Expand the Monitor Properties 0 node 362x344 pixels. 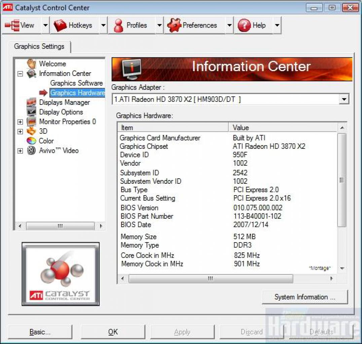(20, 122)
